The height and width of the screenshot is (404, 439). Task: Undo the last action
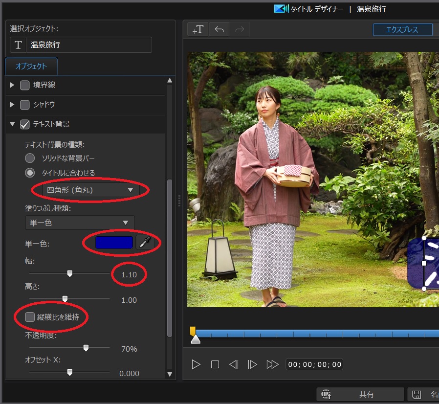click(219, 29)
